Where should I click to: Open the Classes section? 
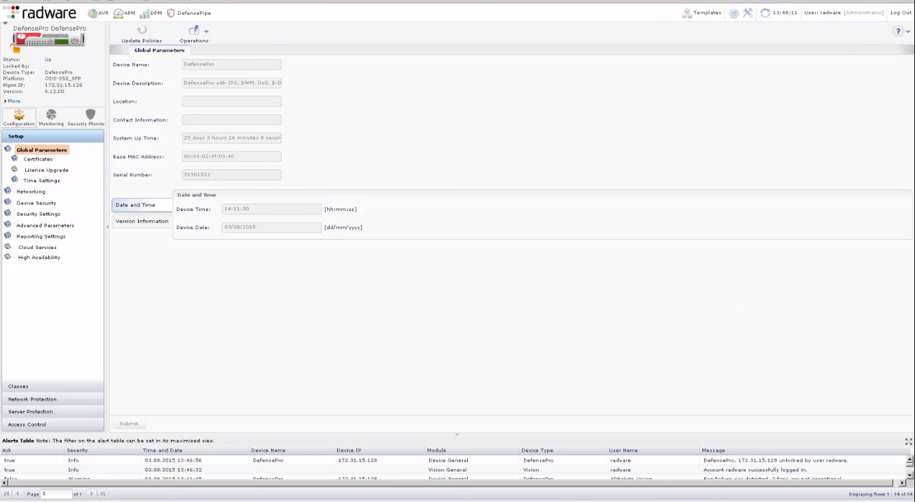pyautogui.click(x=53, y=387)
